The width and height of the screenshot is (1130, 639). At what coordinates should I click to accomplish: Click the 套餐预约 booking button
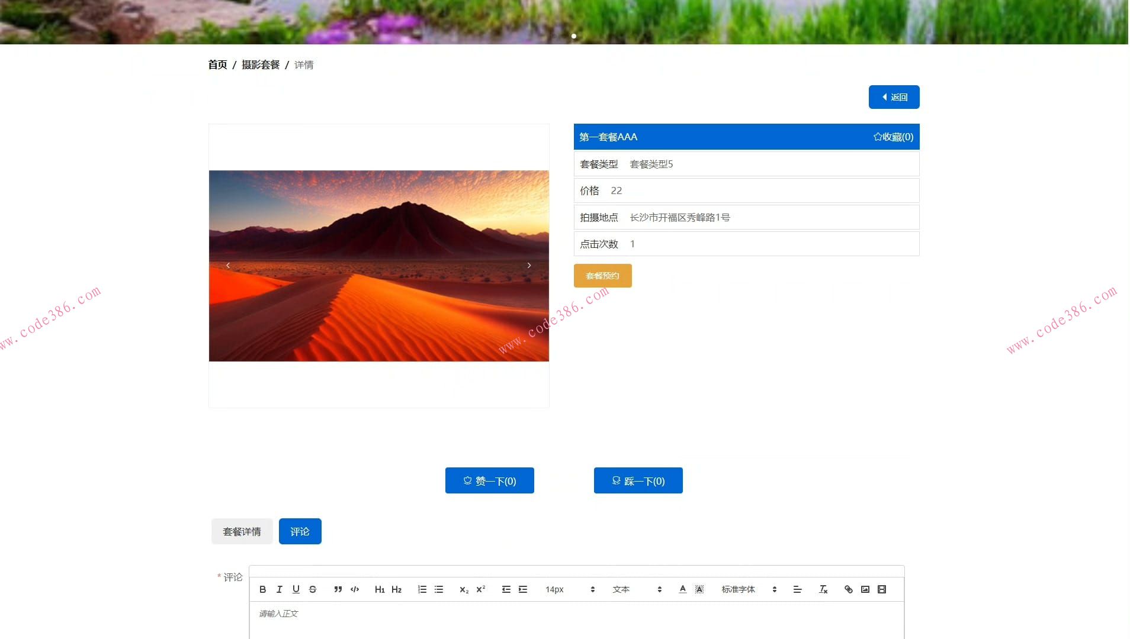pos(602,276)
